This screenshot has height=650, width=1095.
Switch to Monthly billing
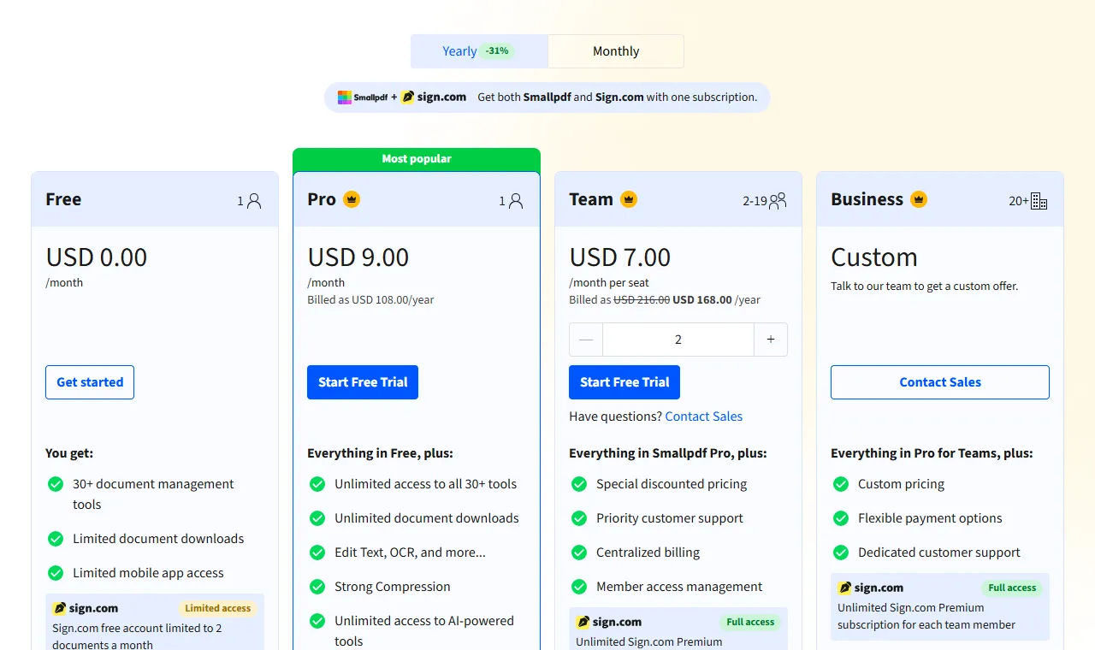click(x=616, y=51)
